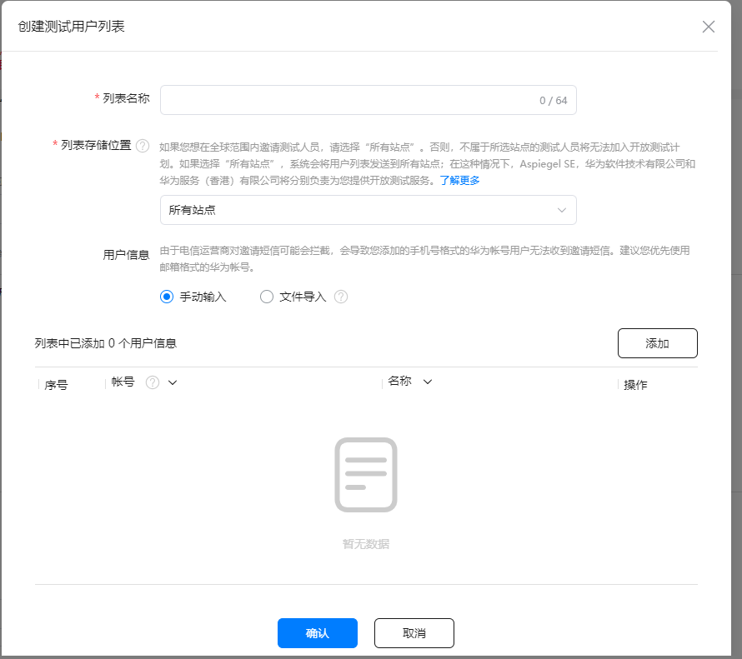Image resolution: width=742 pixels, height=659 pixels.
Task: Click help icon next to 帐号 column
Action: (x=153, y=382)
